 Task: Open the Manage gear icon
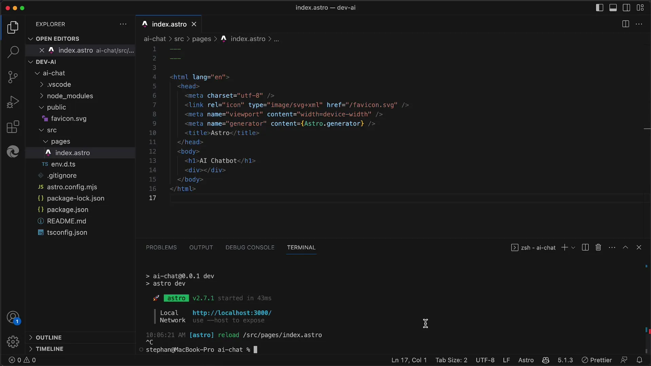tap(13, 342)
